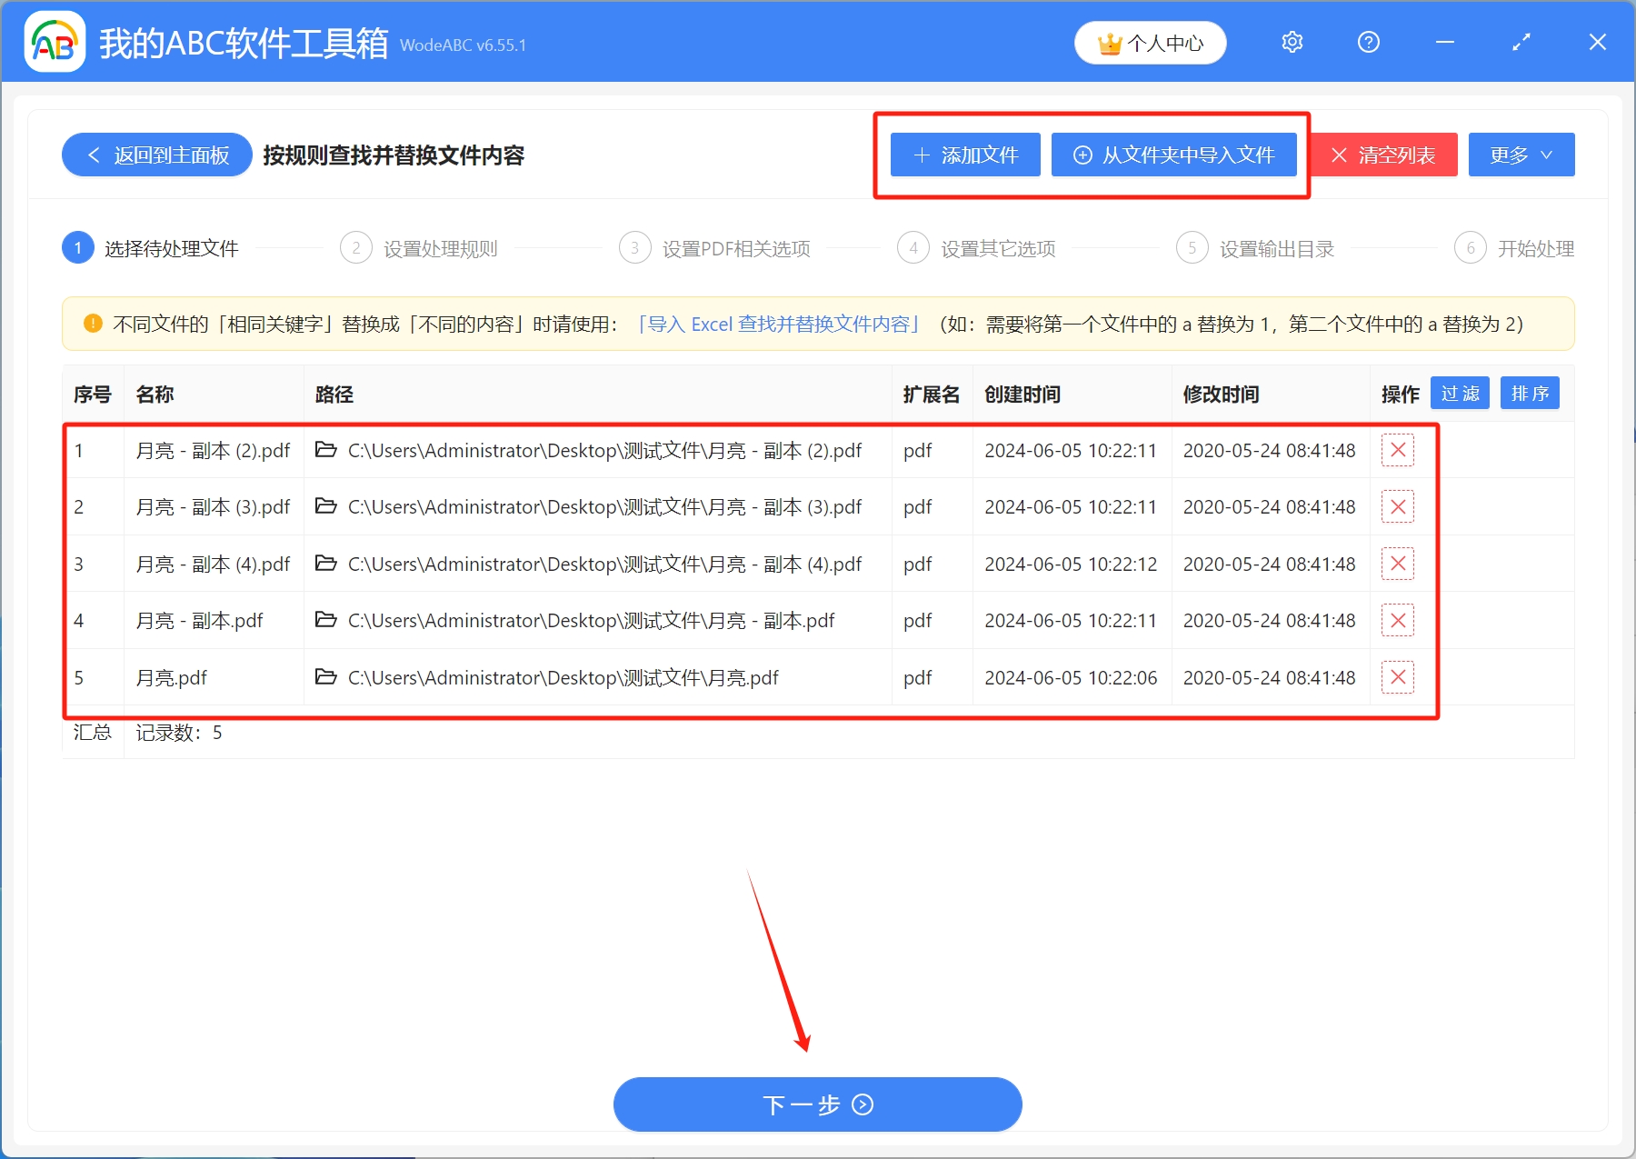Click the 下一步 button
This screenshot has height=1159, width=1636.
(817, 1104)
